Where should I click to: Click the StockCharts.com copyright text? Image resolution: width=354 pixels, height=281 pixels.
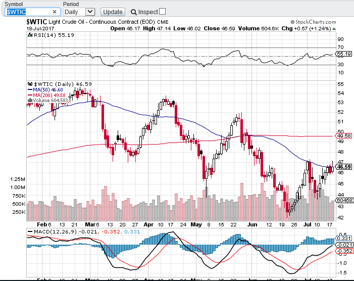[313, 22]
